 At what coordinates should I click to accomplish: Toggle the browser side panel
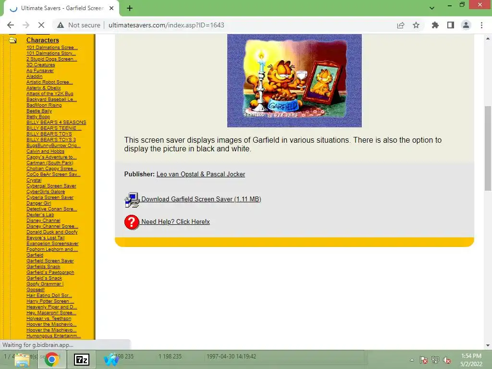pos(451,25)
